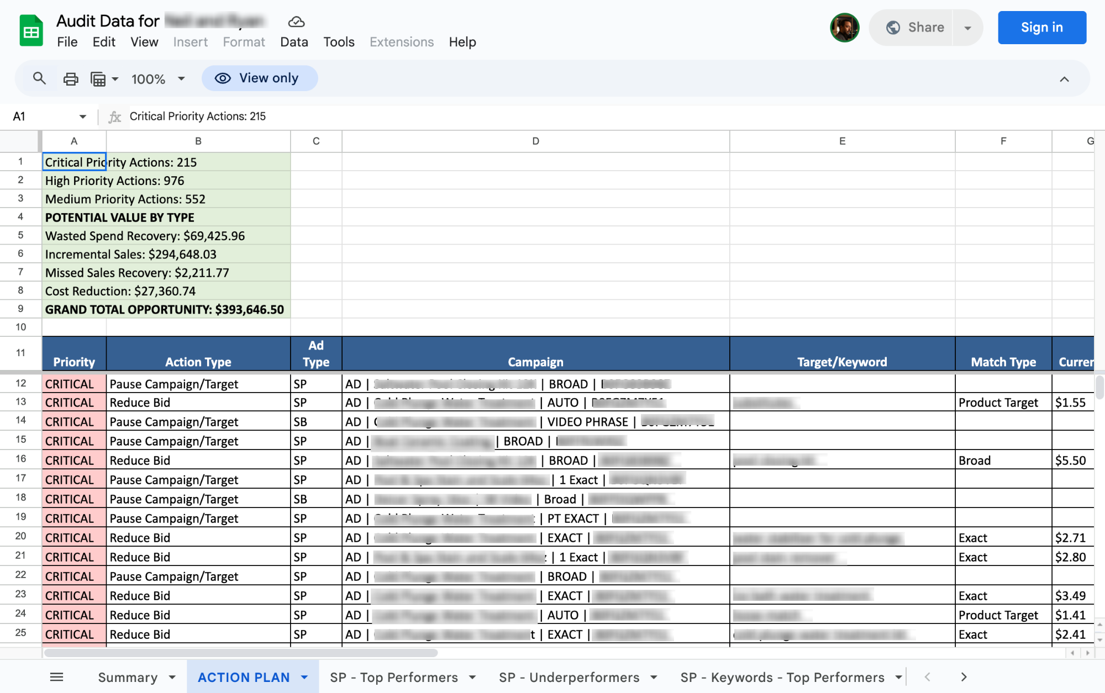This screenshot has height=693, width=1105.
Task: Open the Data menu
Action: pos(294,42)
